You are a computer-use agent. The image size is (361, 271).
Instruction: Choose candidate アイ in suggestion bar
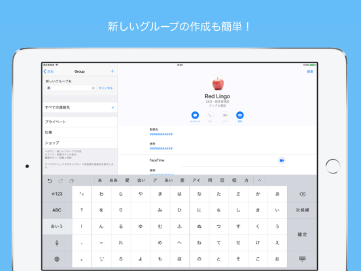click(x=196, y=181)
